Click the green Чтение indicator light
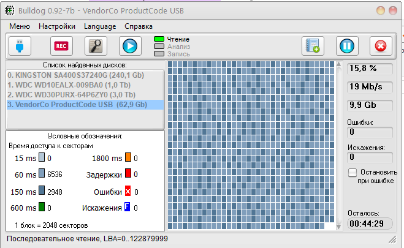The width and height of the screenshot is (404, 248). [159, 39]
